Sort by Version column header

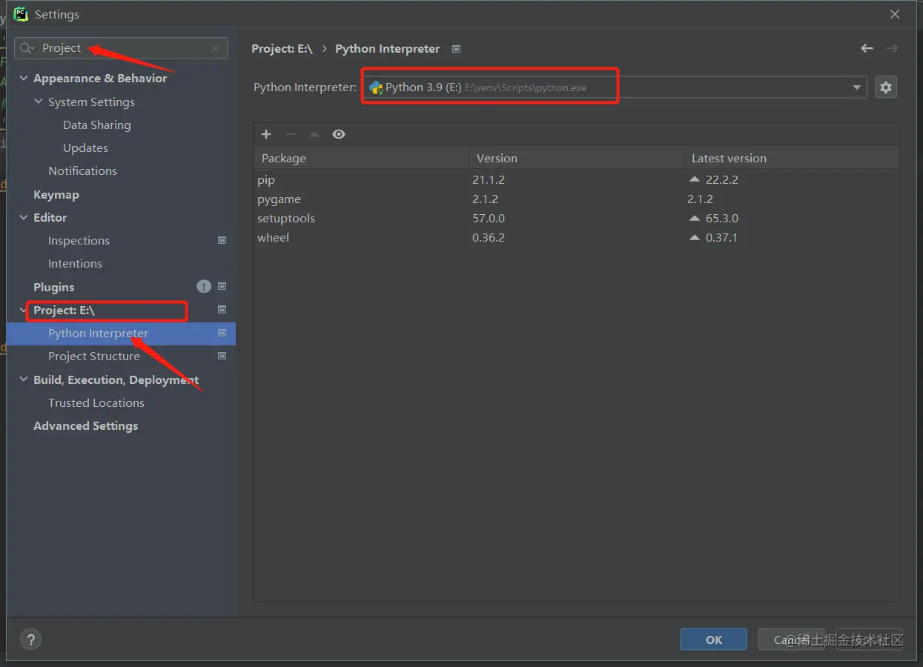(577, 158)
